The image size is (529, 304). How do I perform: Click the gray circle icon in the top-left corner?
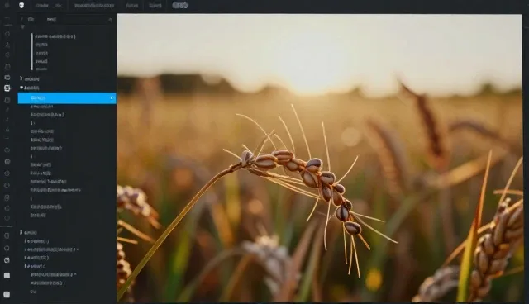click(x=7, y=6)
